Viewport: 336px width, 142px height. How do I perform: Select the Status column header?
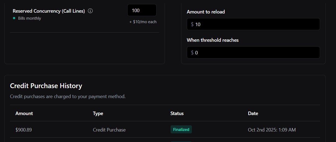click(177, 113)
